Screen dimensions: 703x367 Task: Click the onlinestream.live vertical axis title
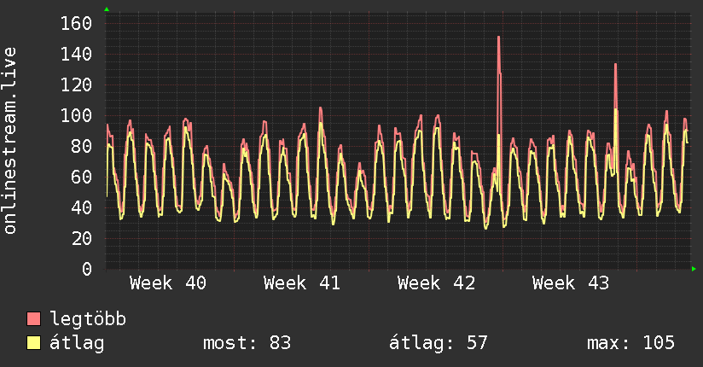(10, 141)
